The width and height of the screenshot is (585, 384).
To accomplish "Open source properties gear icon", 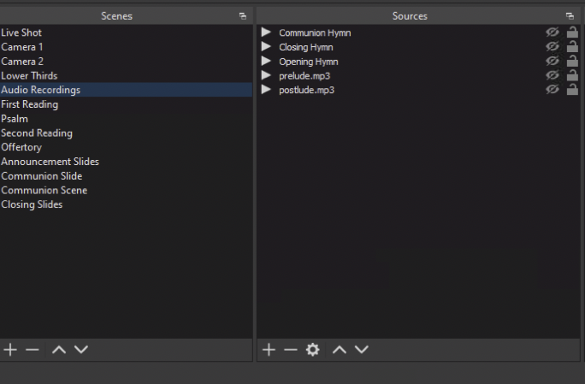I will point(313,350).
